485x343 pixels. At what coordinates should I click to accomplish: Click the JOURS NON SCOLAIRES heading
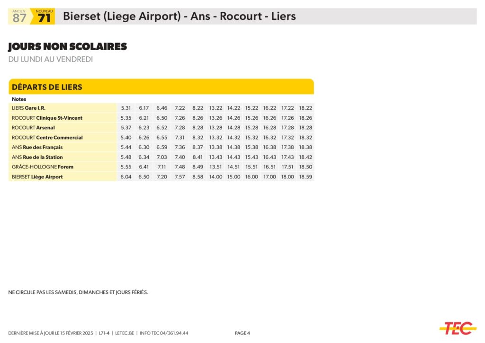click(x=68, y=47)
